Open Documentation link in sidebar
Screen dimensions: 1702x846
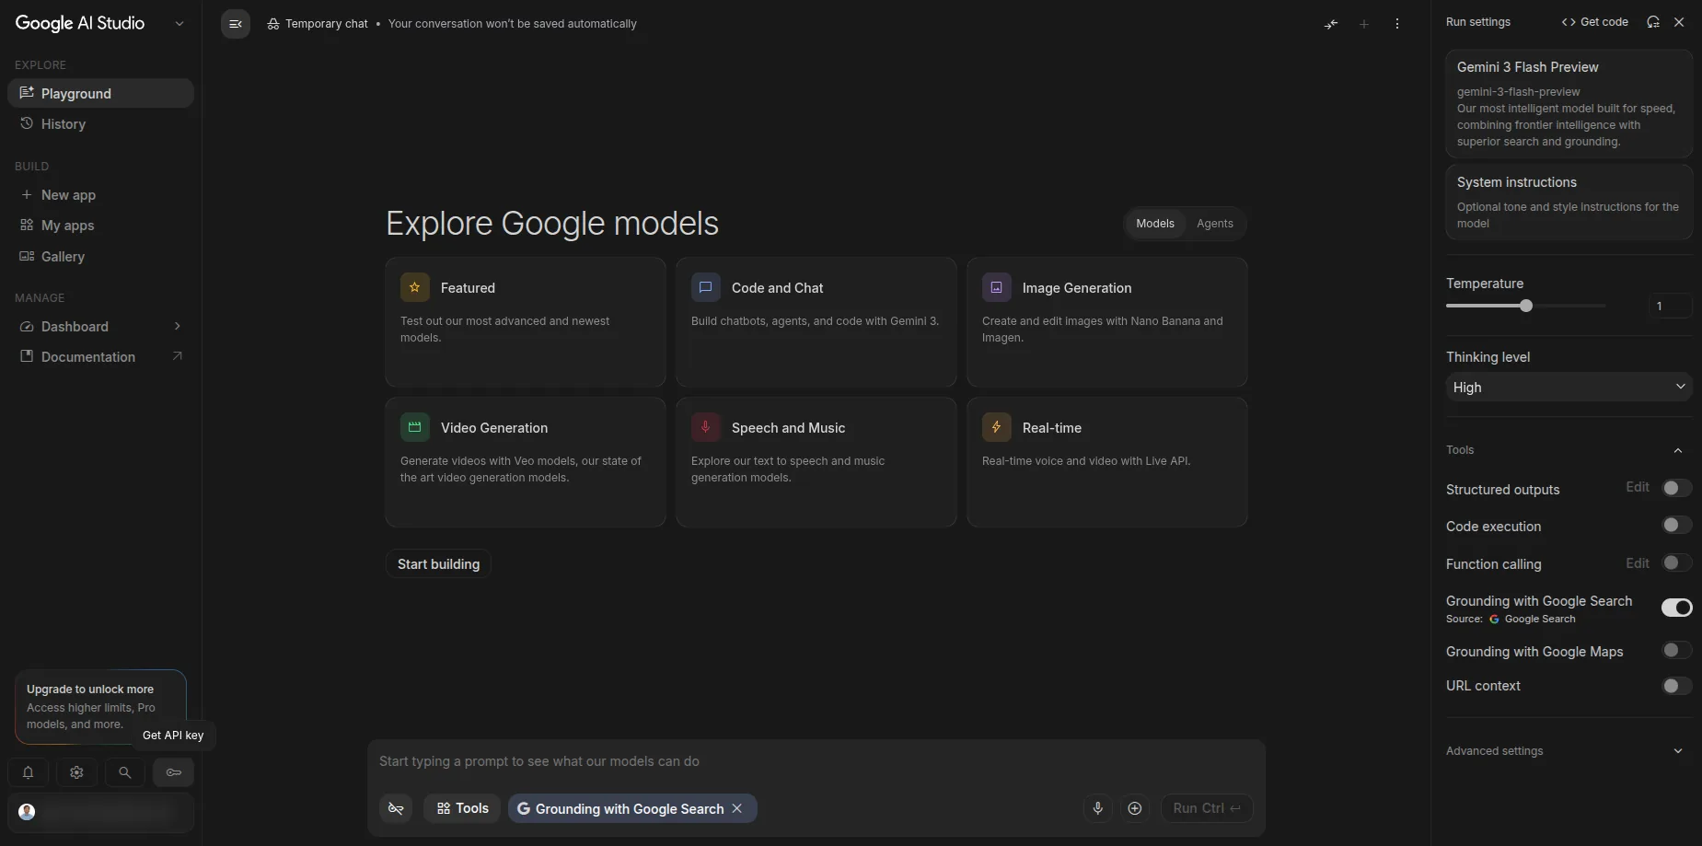pyautogui.click(x=100, y=356)
